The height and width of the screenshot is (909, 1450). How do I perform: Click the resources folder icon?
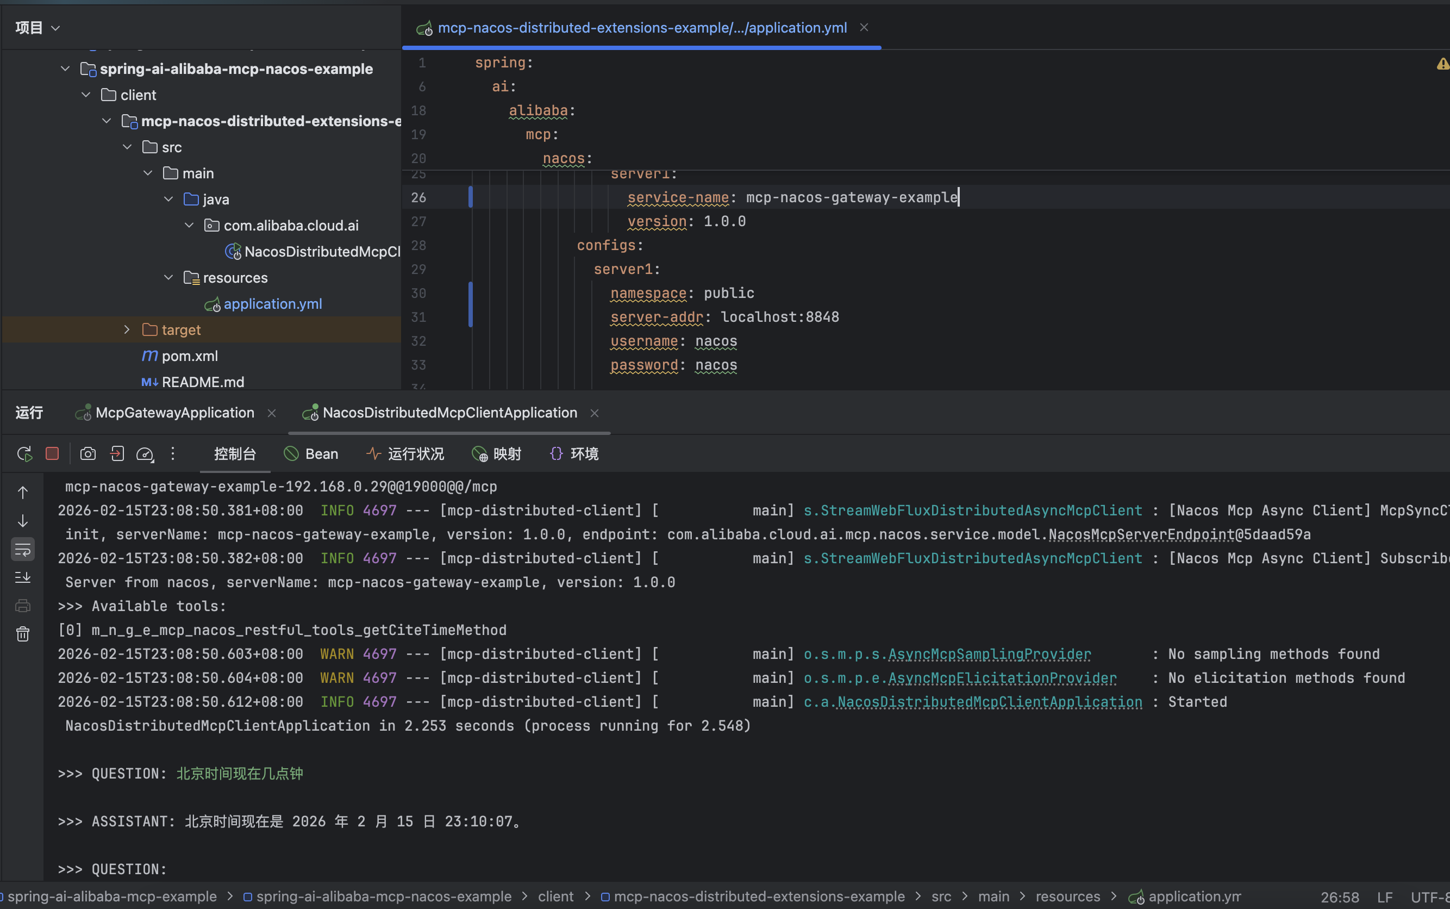click(x=191, y=278)
